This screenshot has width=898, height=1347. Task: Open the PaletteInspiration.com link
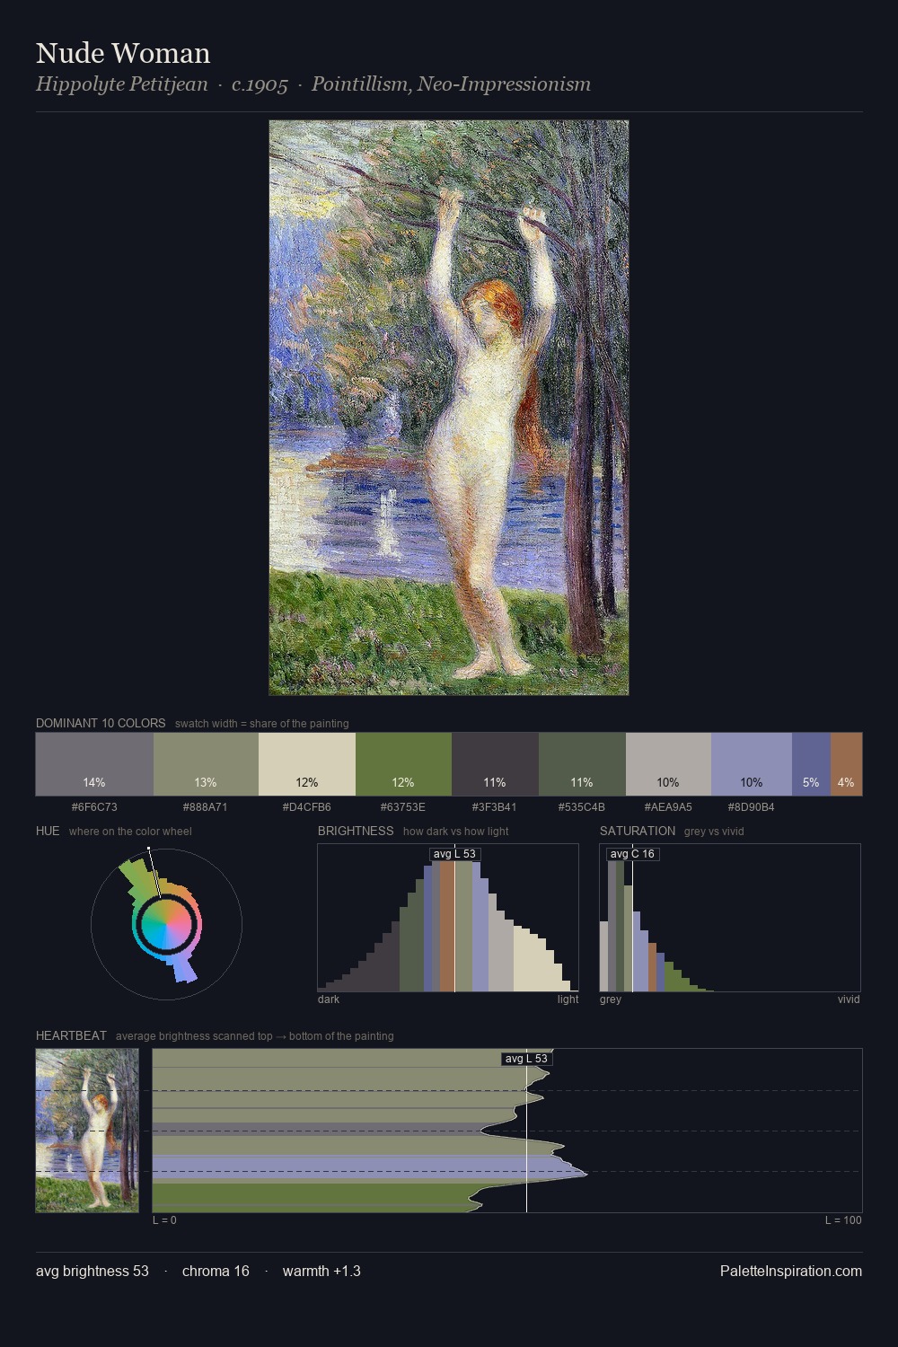pos(791,1271)
